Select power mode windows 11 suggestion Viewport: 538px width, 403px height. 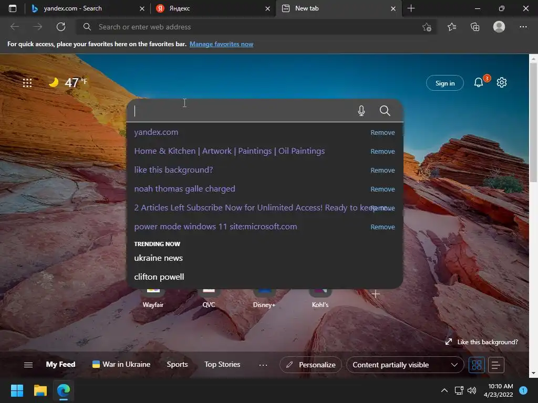coord(215,227)
